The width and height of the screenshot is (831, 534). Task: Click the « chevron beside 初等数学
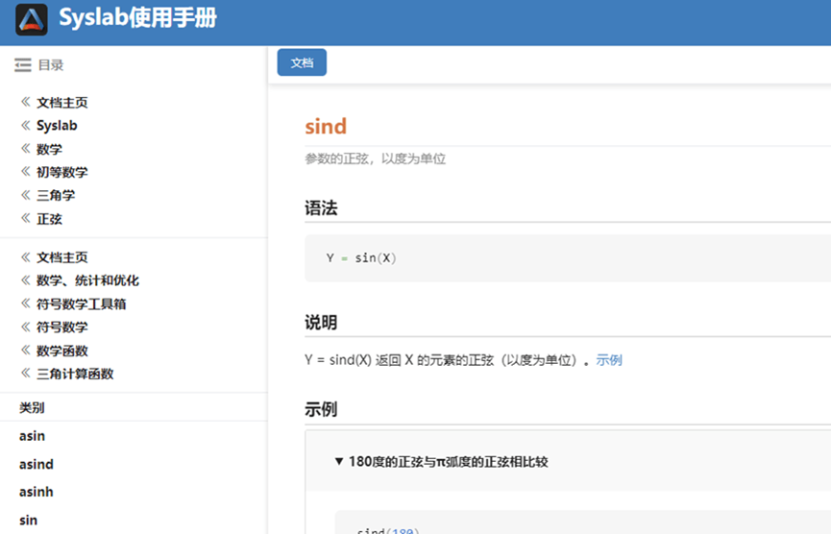tap(25, 171)
